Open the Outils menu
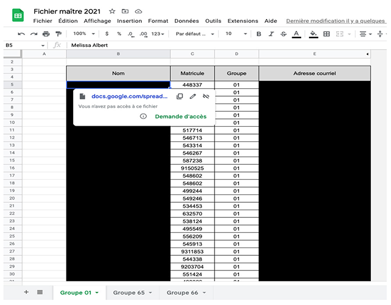This screenshot has height=305, width=391. tap(213, 21)
